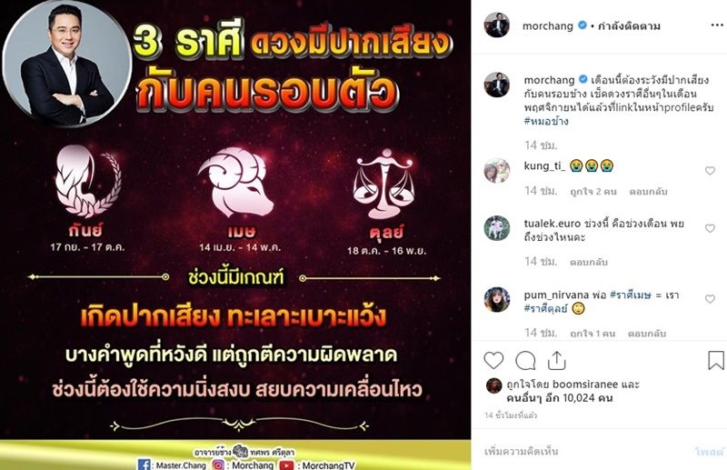Open boomsiranee from the liked-by line
Image resolution: width=727 pixels, height=470 pixels.
pos(585,385)
